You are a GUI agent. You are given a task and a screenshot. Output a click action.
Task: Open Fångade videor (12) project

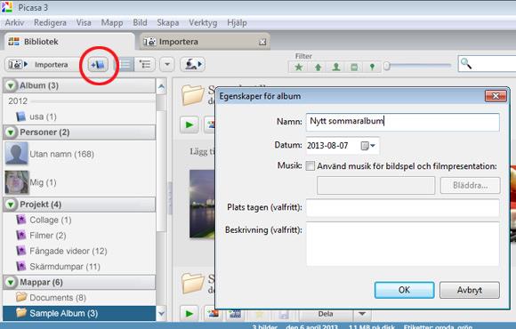coord(79,251)
